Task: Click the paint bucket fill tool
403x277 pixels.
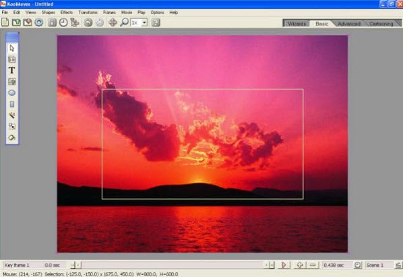Action: [12, 137]
